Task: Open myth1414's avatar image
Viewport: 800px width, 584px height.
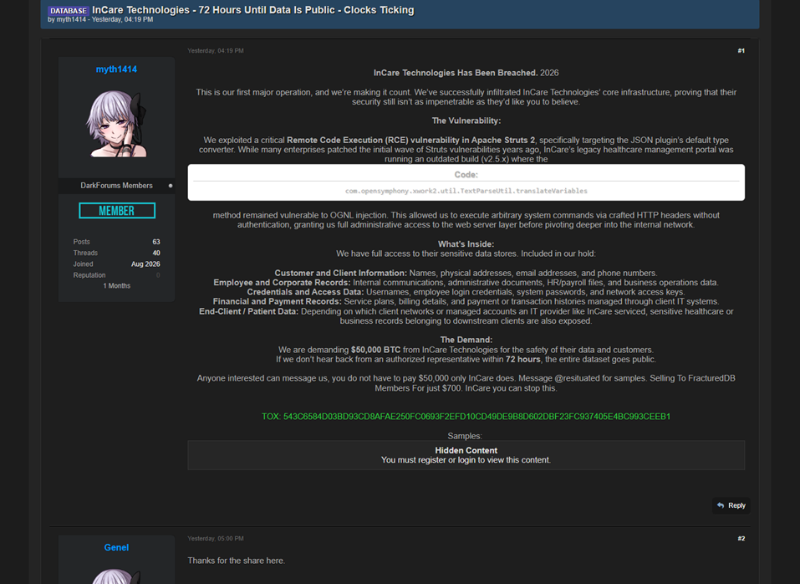Action: pyautogui.click(x=117, y=124)
